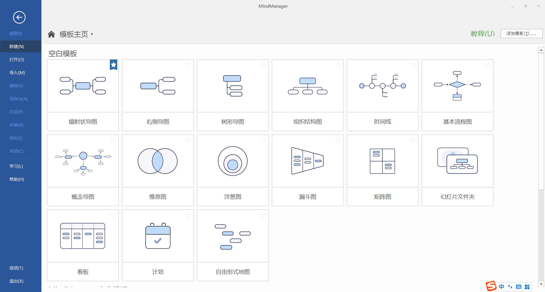Toggle favorite star on 自由形式地图
This screenshot has height=292, width=545.
pyautogui.click(x=263, y=215)
